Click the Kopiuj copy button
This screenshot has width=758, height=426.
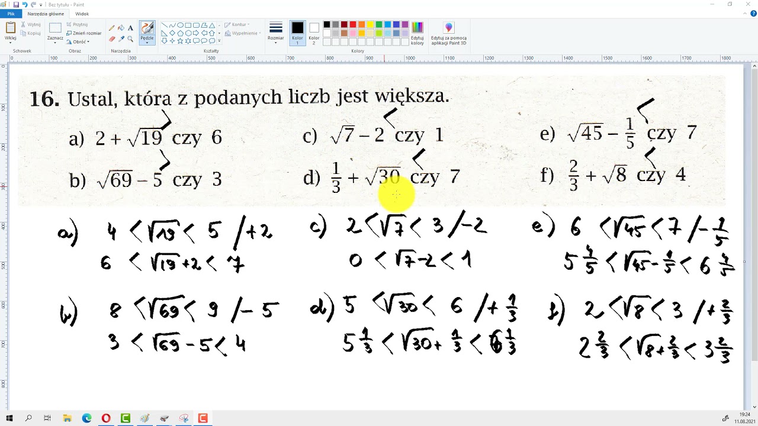click(x=31, y=33)
